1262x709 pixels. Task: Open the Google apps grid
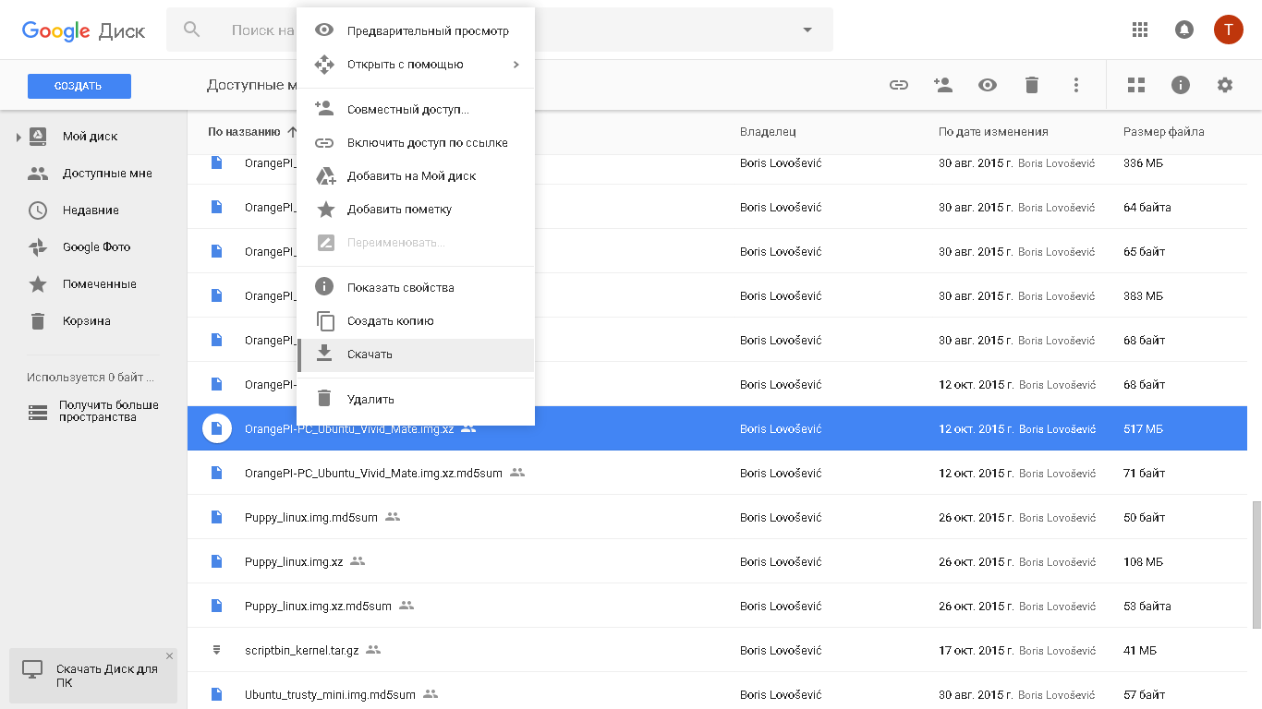(x=1140, y=30)
